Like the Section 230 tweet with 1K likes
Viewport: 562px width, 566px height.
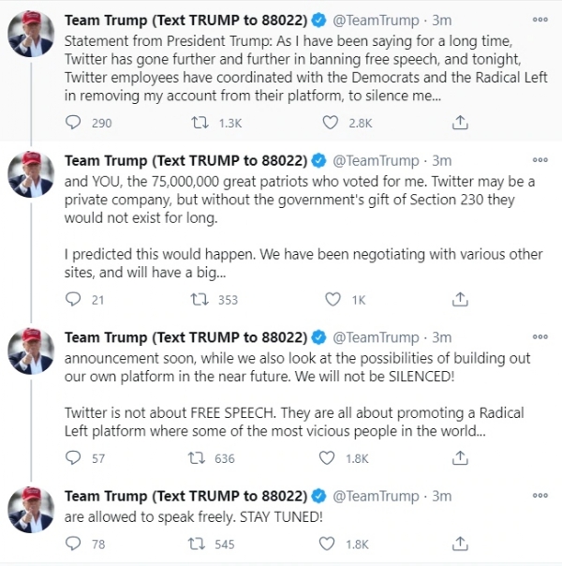(330, 300)
